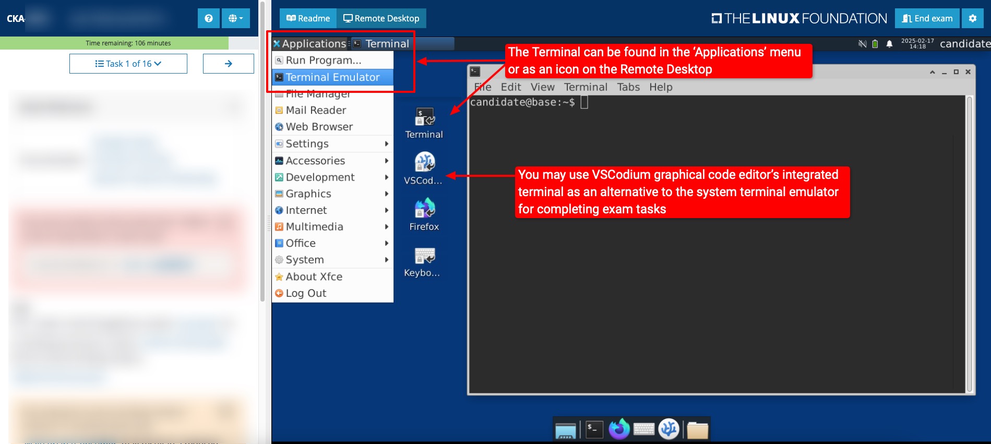This screenshot has height=444, width=991.
Task: Toggle the muted volume icon in panel
Action: (862, 44)
